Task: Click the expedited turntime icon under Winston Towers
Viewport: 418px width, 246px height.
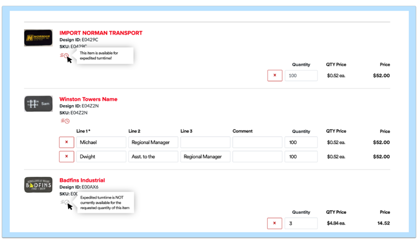Action: coord(65,121)
